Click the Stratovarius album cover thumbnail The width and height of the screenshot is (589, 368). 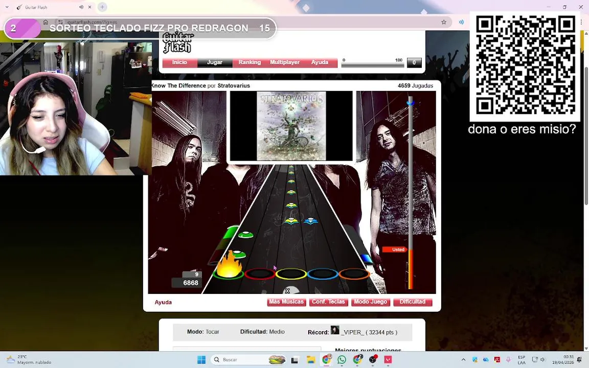click(291, 126)
